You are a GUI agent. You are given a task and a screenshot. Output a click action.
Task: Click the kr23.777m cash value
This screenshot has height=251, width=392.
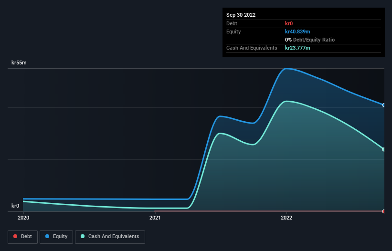coord(297,48)
